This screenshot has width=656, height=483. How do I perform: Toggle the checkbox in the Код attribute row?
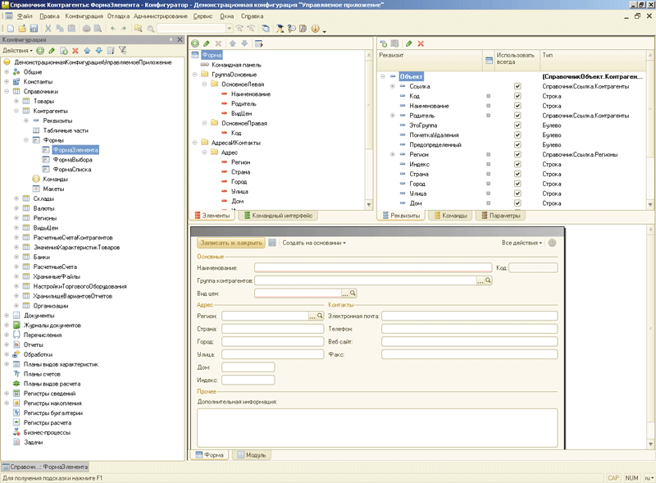(517, 96)
